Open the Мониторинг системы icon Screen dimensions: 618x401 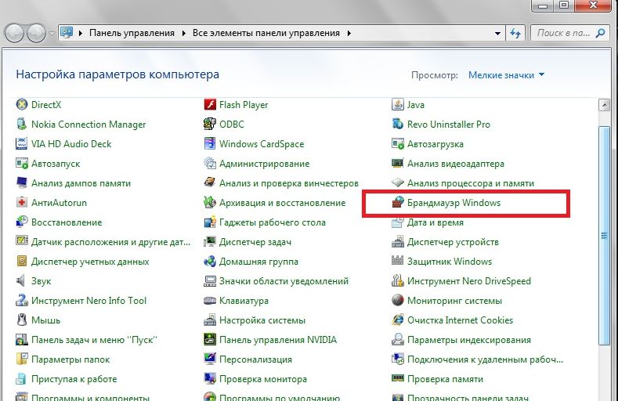click(398, 301)
